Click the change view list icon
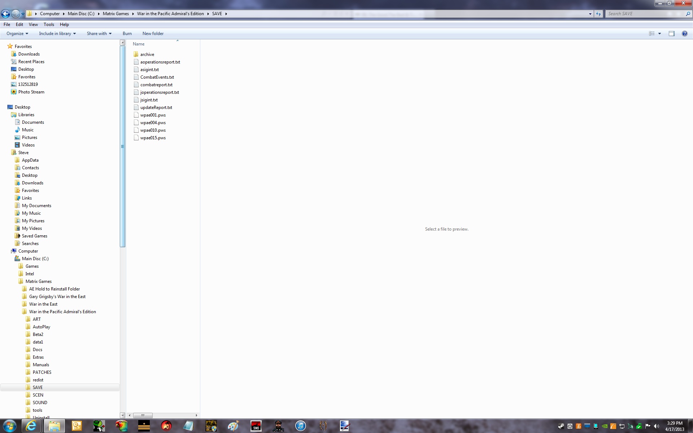 (x=652, y=34)
